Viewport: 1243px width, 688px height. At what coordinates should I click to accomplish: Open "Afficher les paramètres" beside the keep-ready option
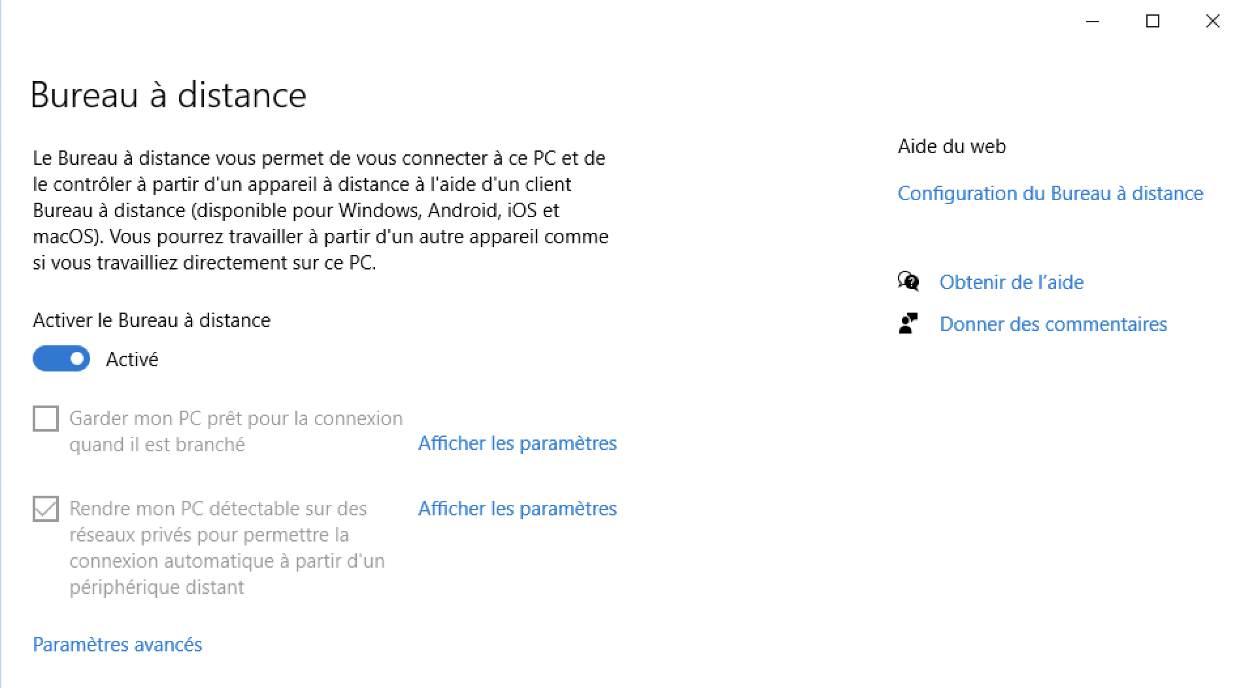click(517, 443)
